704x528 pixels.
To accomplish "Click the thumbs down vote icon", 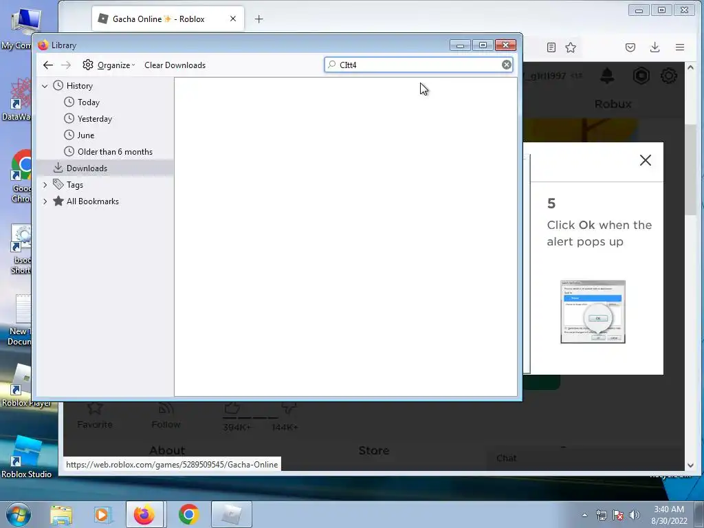I will point(288,408).
